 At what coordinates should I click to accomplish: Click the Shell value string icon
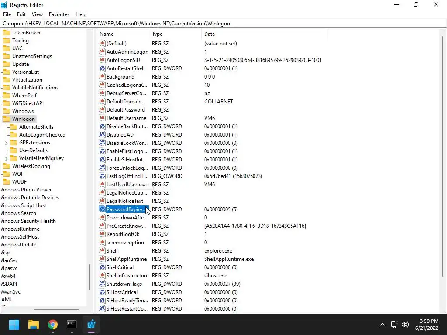(x=102, y=250)
